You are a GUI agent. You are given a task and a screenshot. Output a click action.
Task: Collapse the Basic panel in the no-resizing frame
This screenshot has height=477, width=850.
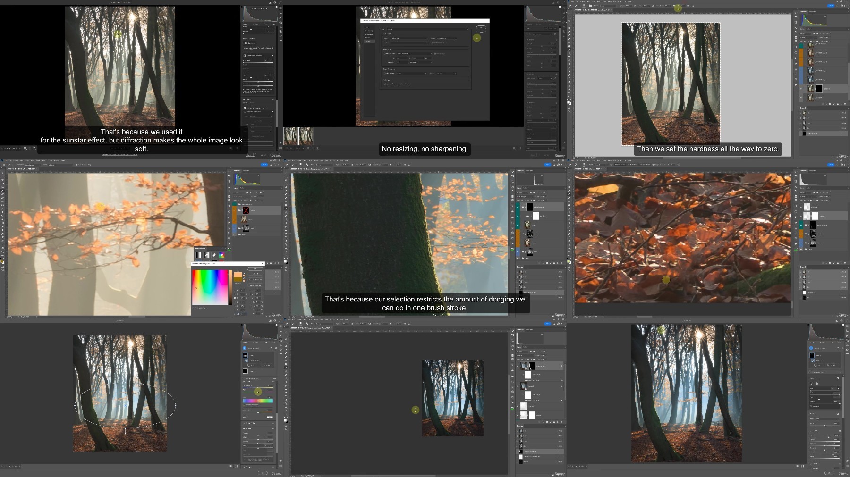(x=527, y=40)
